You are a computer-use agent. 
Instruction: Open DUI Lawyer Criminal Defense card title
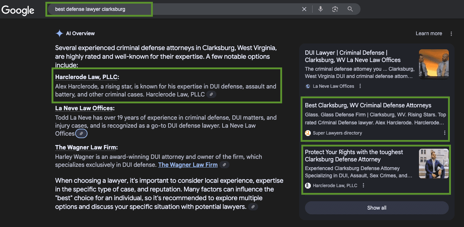click(x=353, y=56)
